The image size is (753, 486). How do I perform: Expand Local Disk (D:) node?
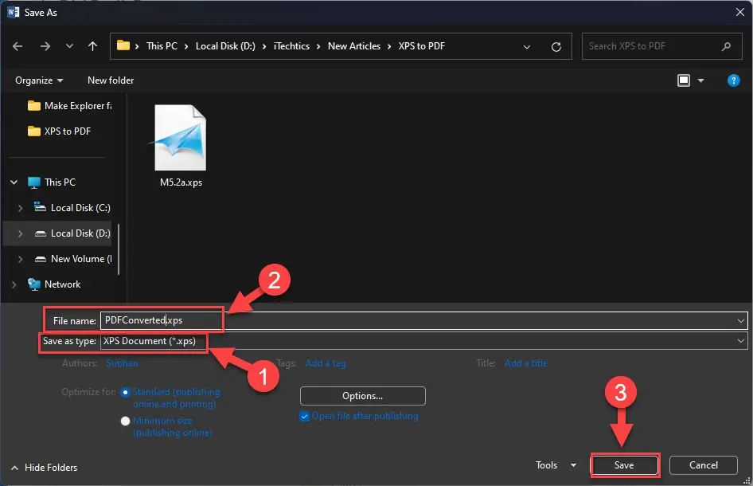coord(20,233)
